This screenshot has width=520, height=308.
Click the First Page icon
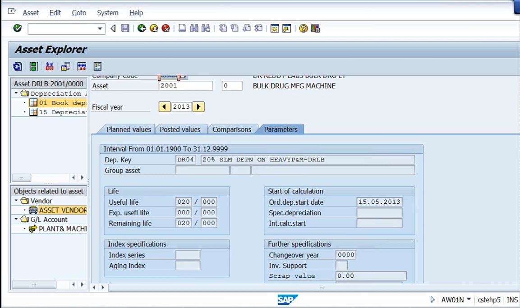point(223,28)
